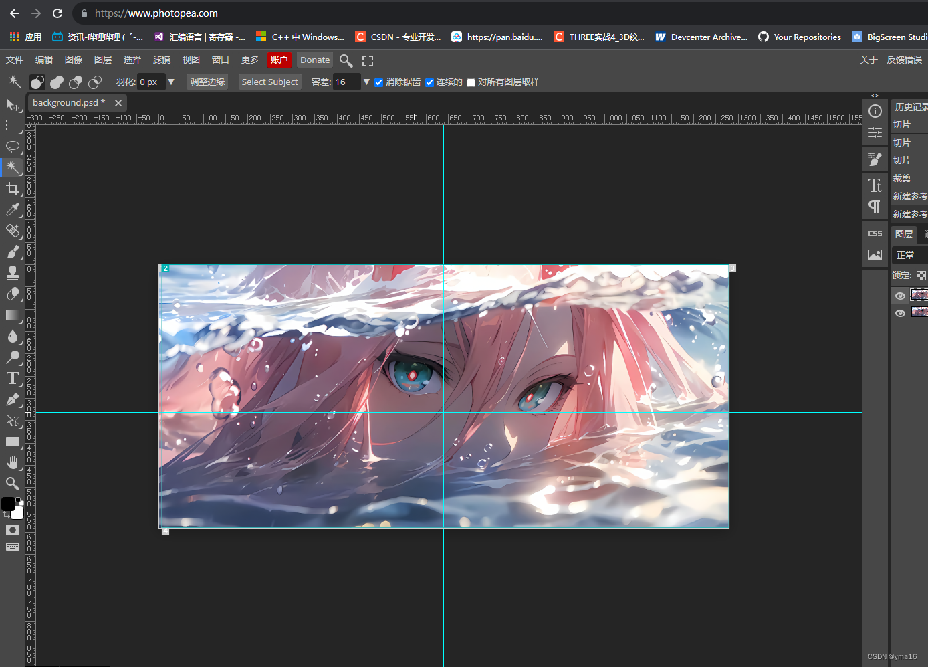Click the 账户 account button
This screenshot has height=667, width=928.
tap(279, 60)
